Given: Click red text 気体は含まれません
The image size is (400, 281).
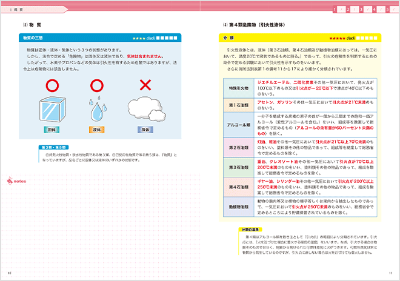Looking at the screenshot, I should click(144, 56).
